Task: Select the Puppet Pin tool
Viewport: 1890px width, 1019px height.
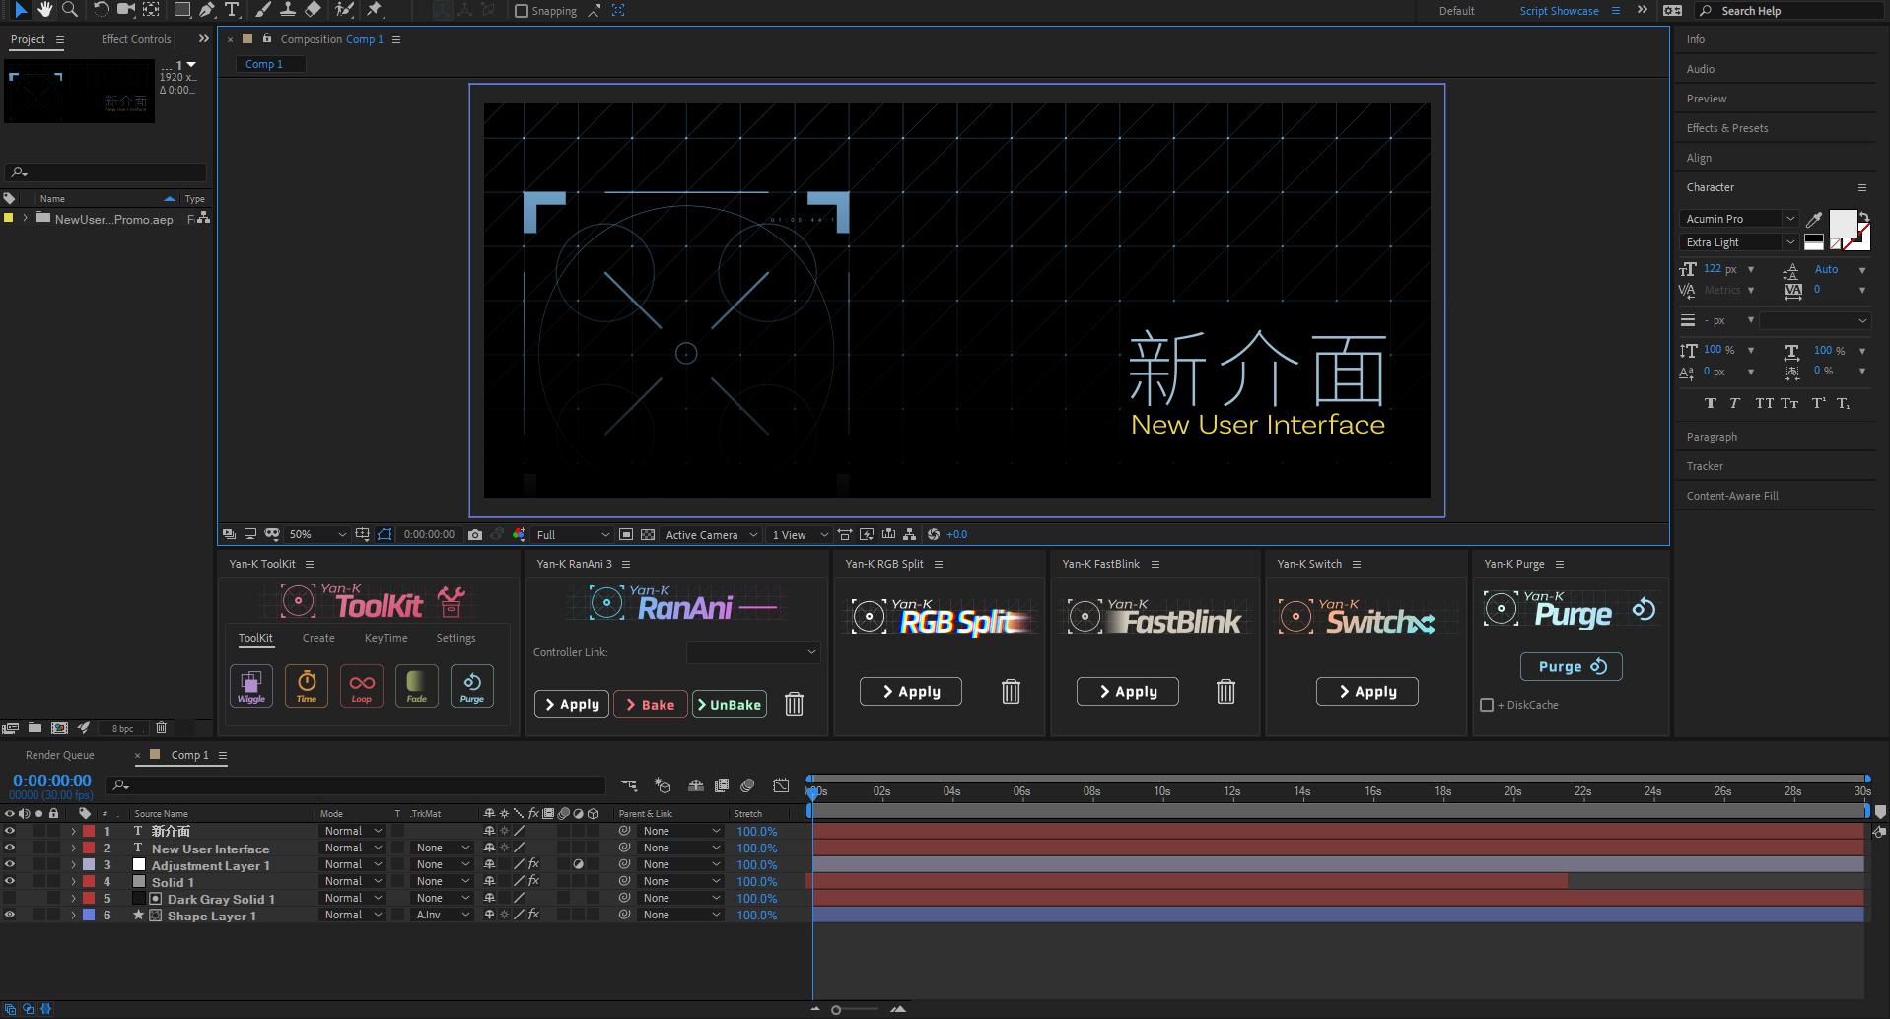Action: pyautogui.click(x=375, y=10)
